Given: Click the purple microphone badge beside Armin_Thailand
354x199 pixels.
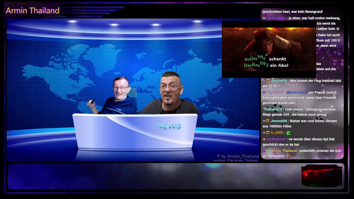Looking at the screenshot, I should (x=264, y=151).
